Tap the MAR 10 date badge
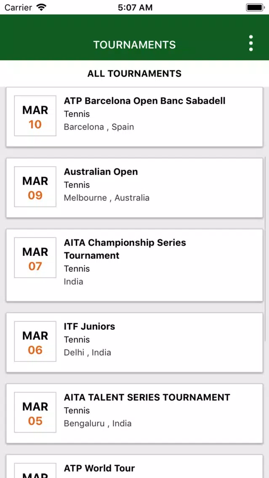This screenshot has width=269, height=478. [35, 116]
